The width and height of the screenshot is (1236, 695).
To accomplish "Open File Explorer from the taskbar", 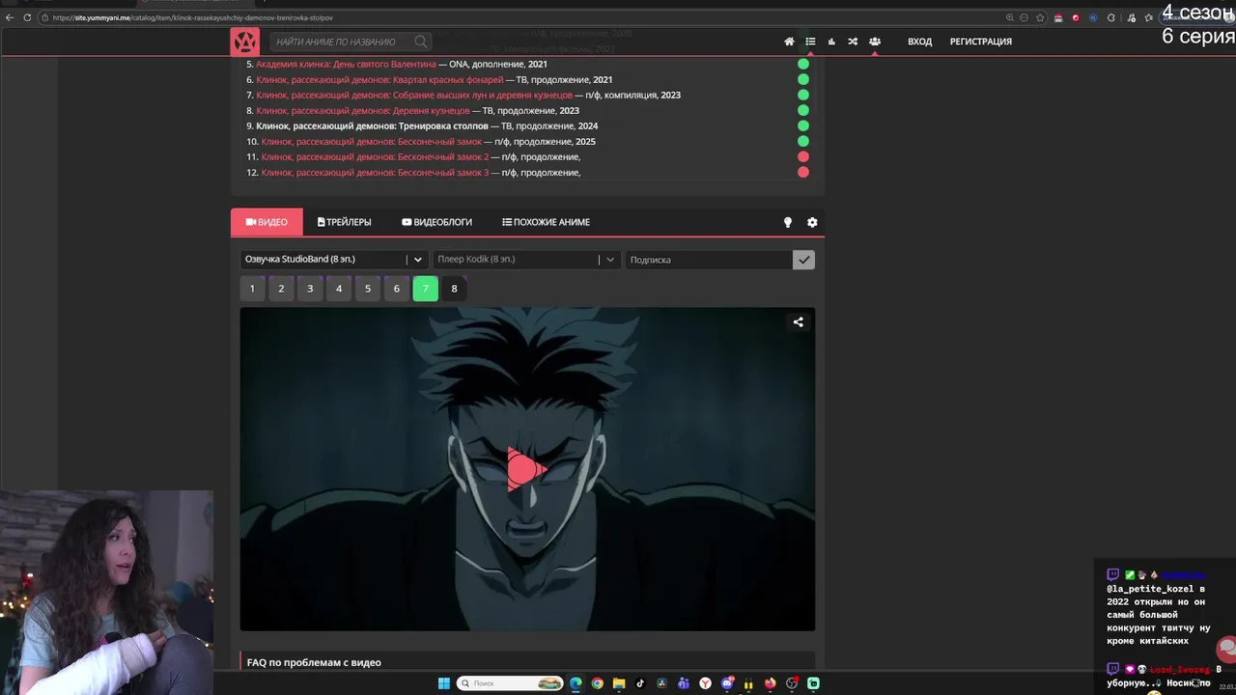I will click(x=619, y=683).
